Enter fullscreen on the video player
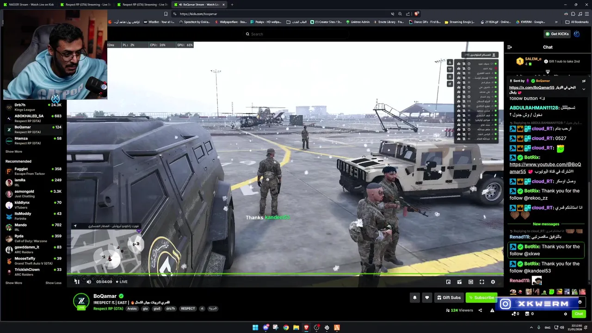The image size is (592, 333). [x=481, y=282]
